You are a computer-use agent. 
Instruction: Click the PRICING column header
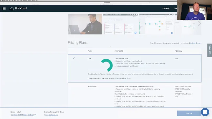click(x=178, y=51)
